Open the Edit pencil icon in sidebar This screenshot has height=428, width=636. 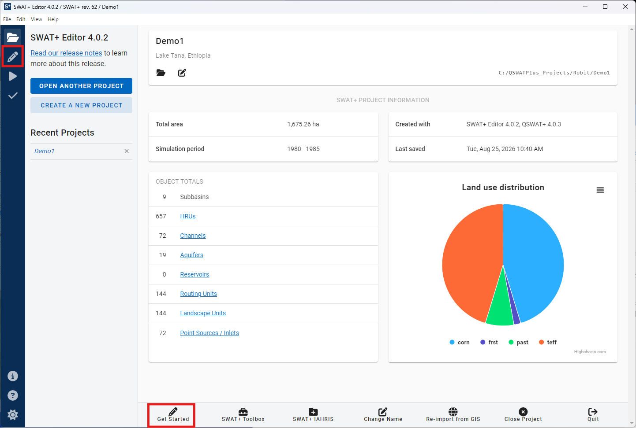click(x=13, y=56)
